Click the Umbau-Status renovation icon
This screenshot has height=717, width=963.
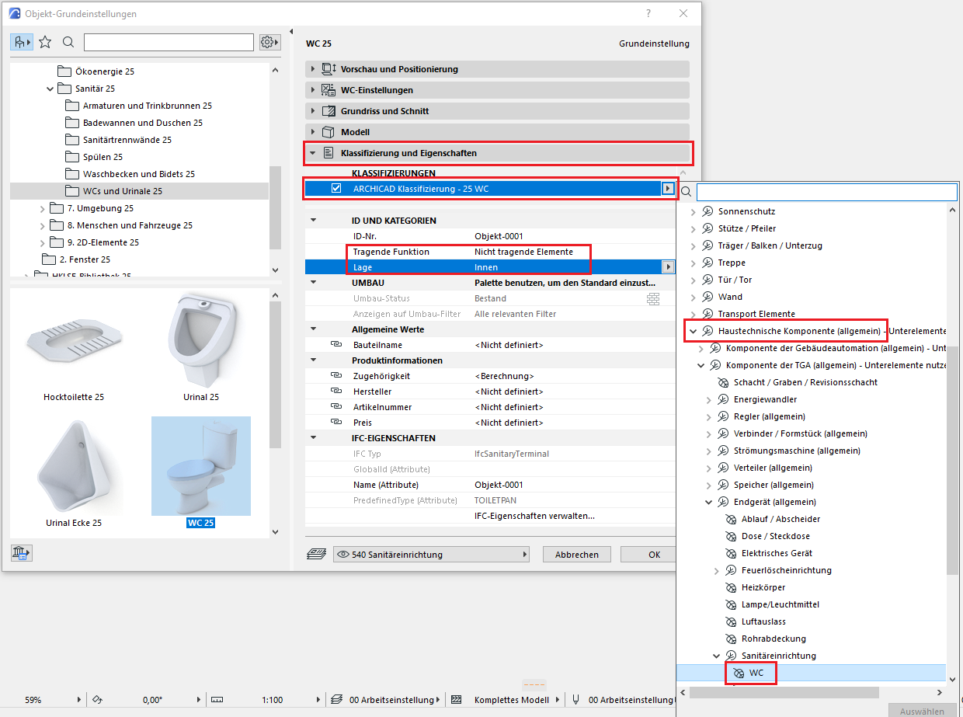652,298
